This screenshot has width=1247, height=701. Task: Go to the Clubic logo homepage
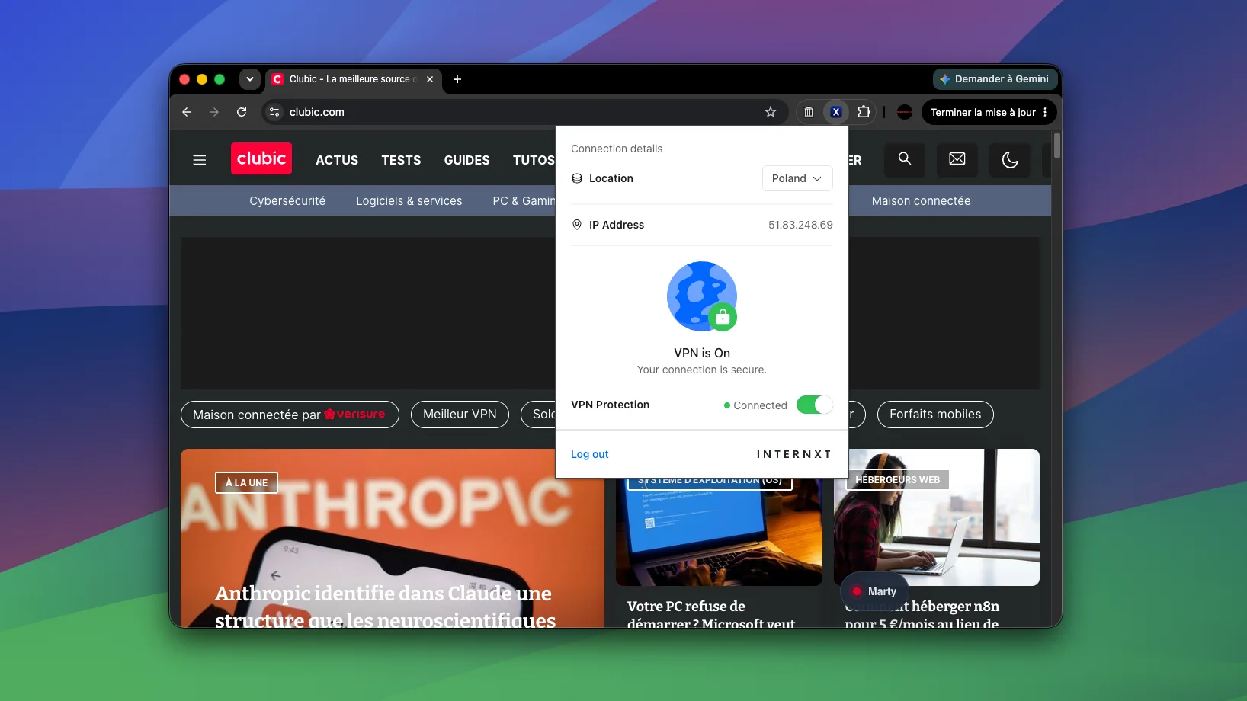pos(261,158)
